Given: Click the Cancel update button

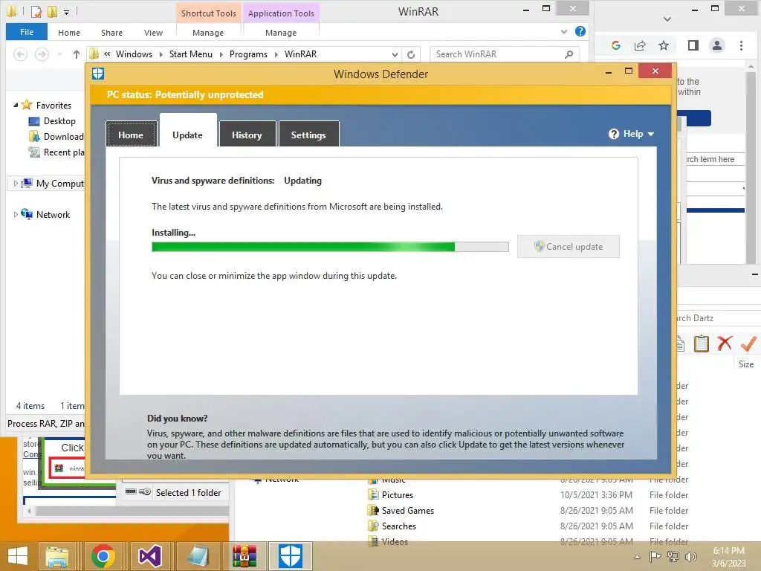Looking at the screenshot, I should 569,246.
